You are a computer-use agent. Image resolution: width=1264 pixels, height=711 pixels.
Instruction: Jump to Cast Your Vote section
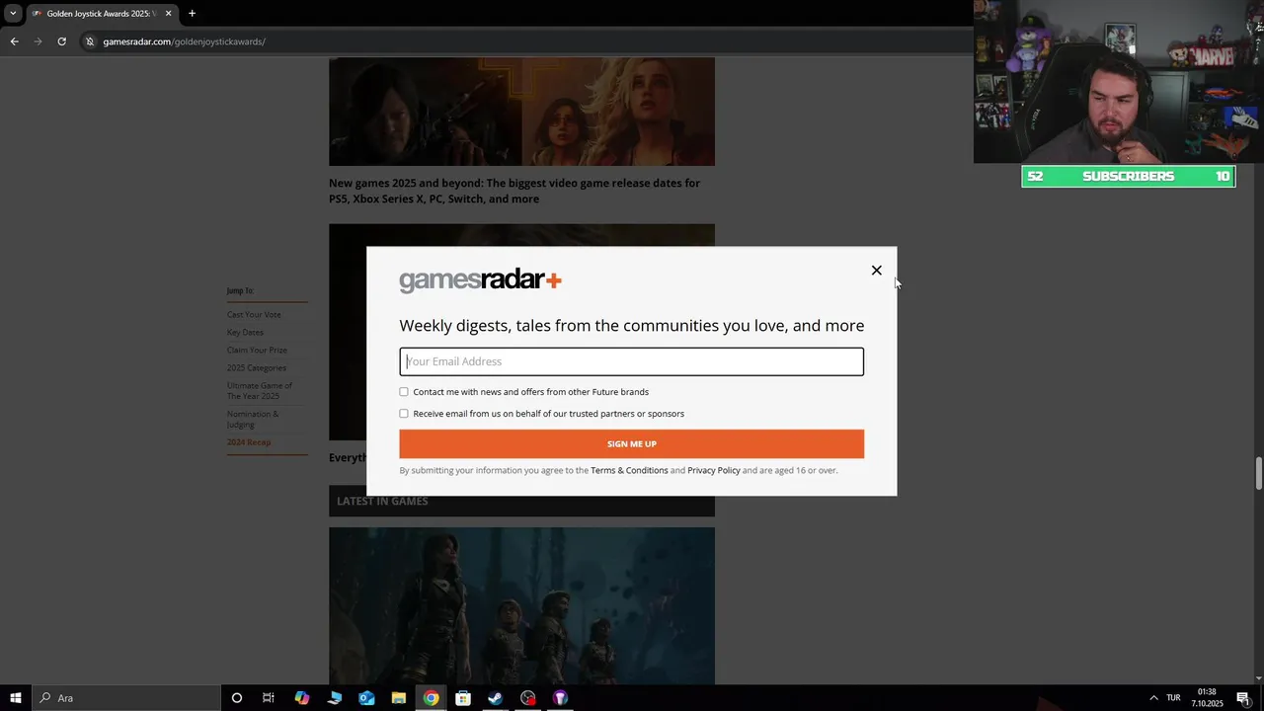pyautogui.click(x=254, y=314)
